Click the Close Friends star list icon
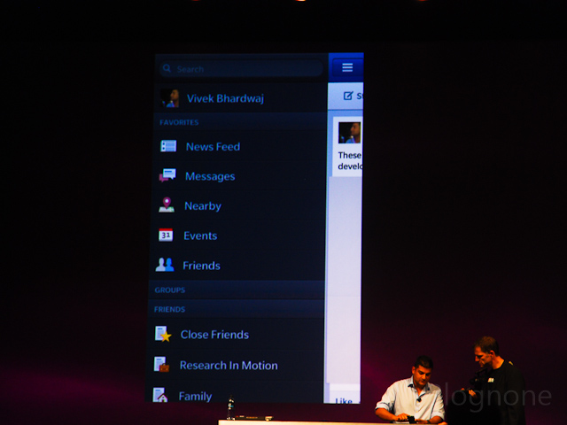 [x=162, y=334]
